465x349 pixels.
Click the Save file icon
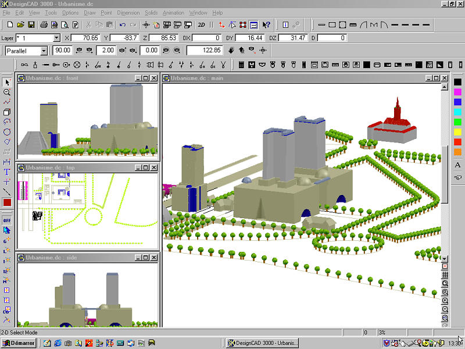31,25
